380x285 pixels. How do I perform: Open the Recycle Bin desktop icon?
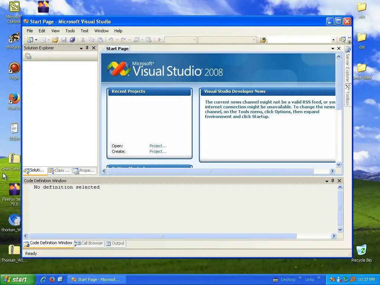click(x=361, y=253)
